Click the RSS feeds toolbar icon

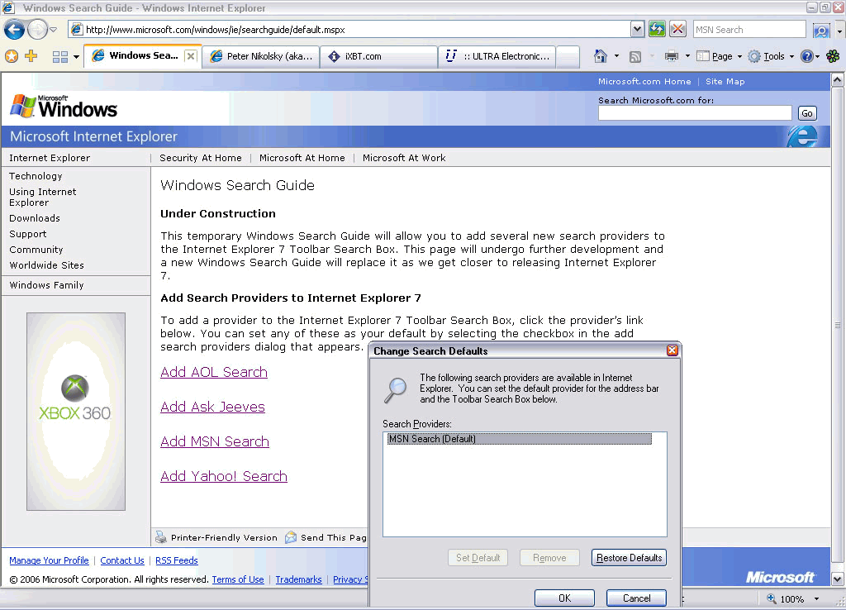coord(635,57)
